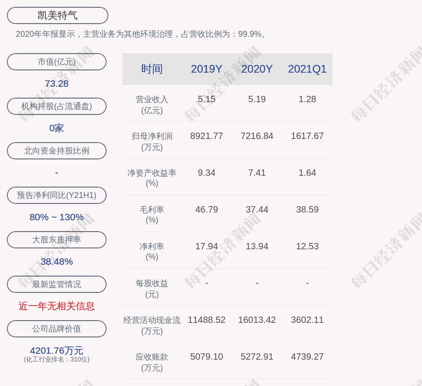Click net profit value 7216.84
This screenshot has width=422, height=386.
click(x=257, y=136)
